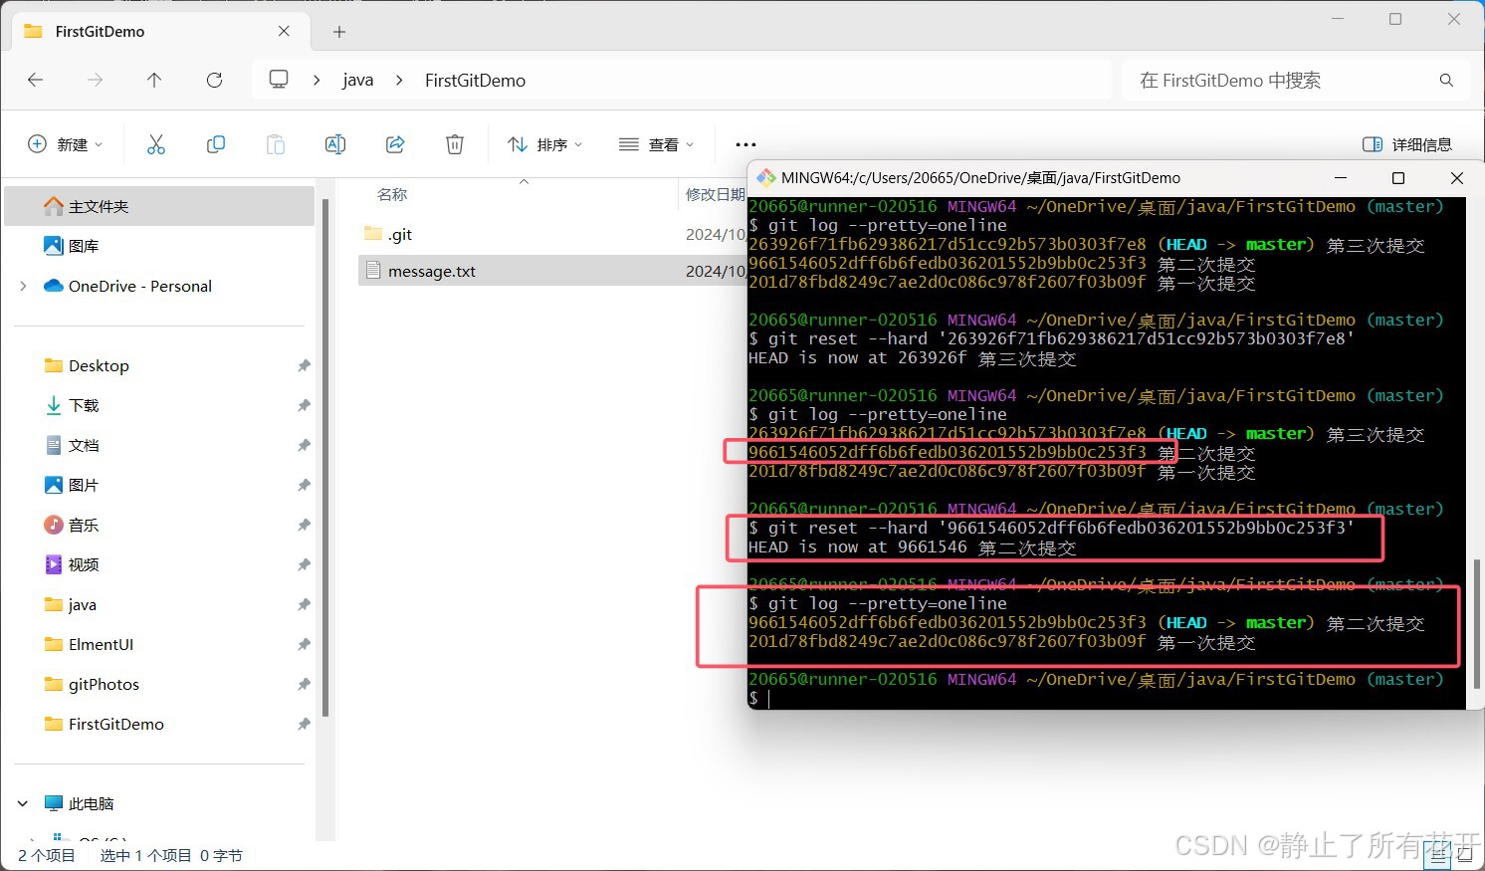Open the 排序 sort dropdown

(544, 144)
